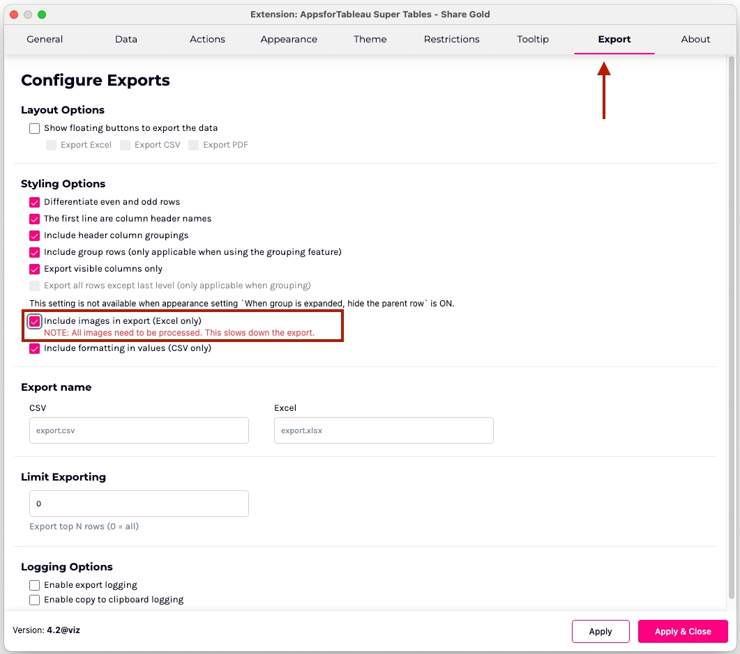Enable export logging checkbox
Image resolution: width=740 pixels, height=654 pixels.
coord(35,585)
